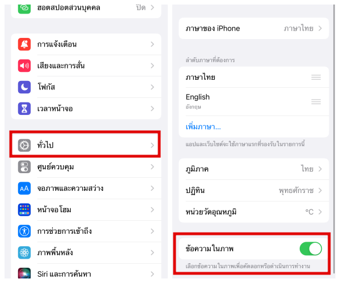340x283 pixels.
Task: Tap the Wallpaper flower icon
Action: [x=24, y=252]
